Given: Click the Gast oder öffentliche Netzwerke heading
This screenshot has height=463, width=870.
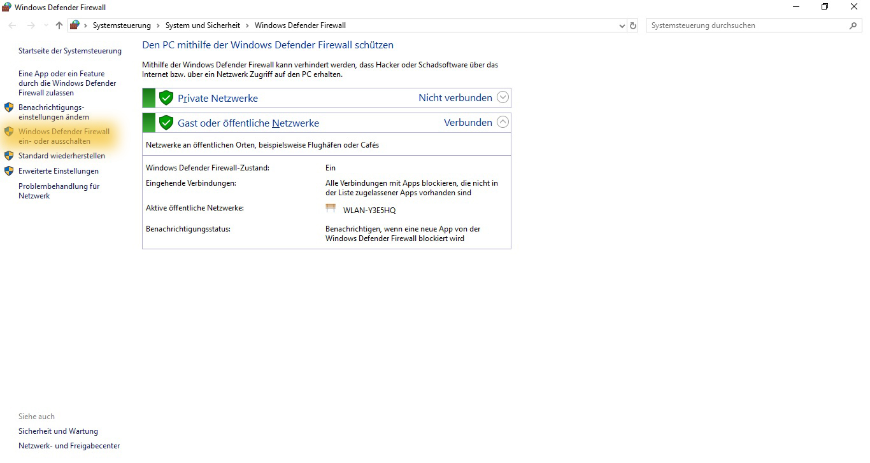Looking at the screenshot, I should click(248, 123).
